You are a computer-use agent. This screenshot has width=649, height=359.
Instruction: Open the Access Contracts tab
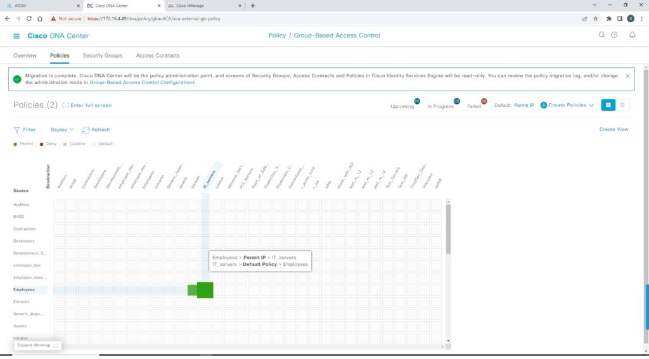coord(158,56)
